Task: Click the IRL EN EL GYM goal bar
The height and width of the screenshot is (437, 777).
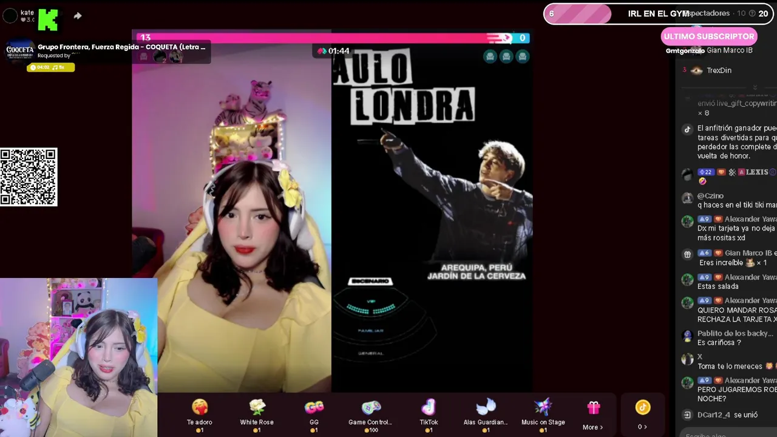Action: 659,14
